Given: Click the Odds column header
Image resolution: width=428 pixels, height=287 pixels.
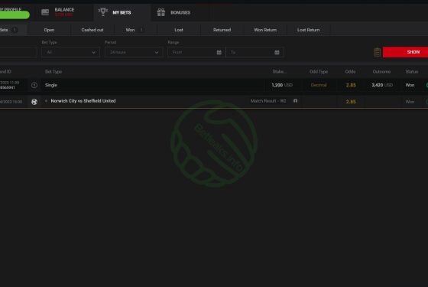Looking at the screenshot, I should [x=350, y=72].
